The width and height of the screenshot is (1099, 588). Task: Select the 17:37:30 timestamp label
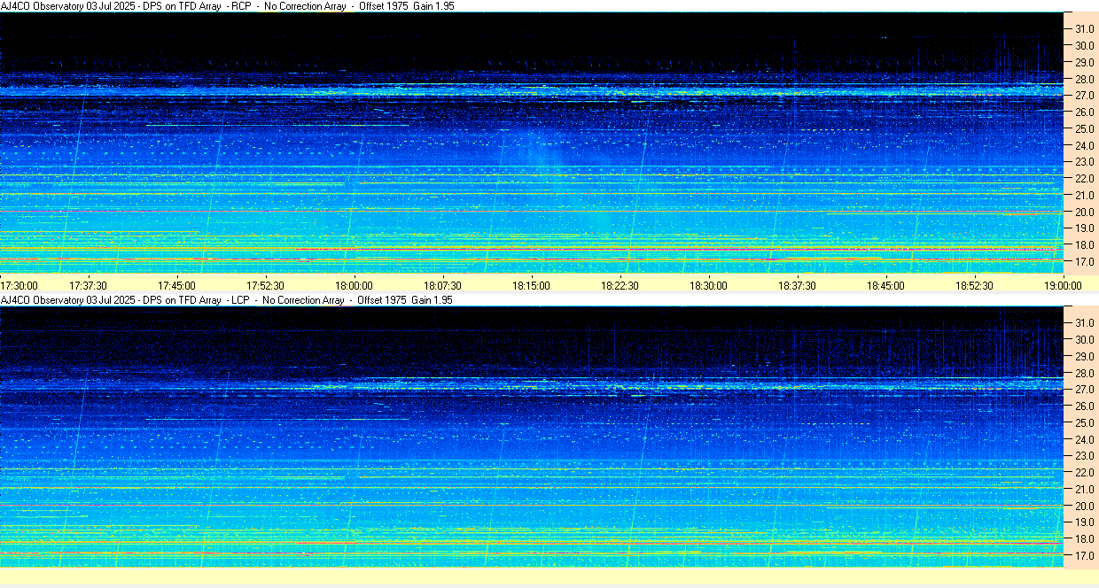click(x=88, y=285)
